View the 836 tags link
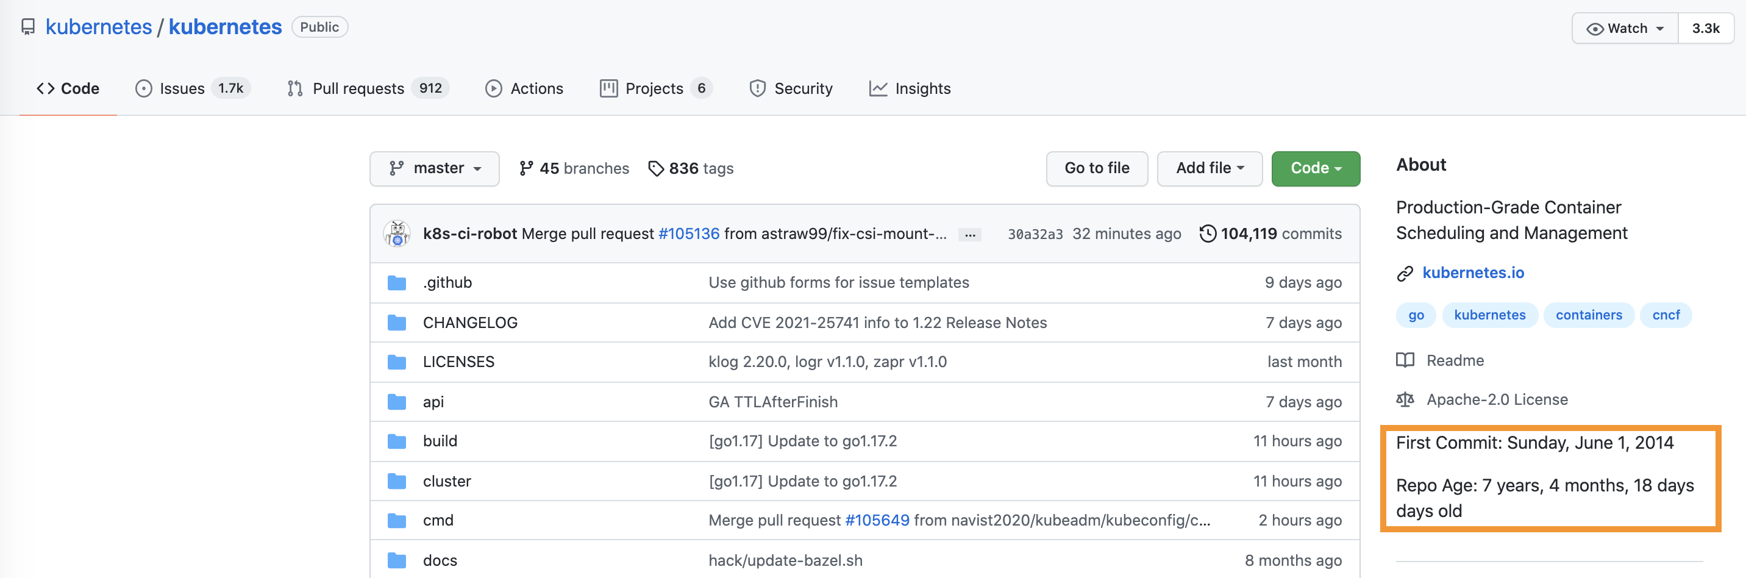1746x578 pixels. [x=691, y=168]
